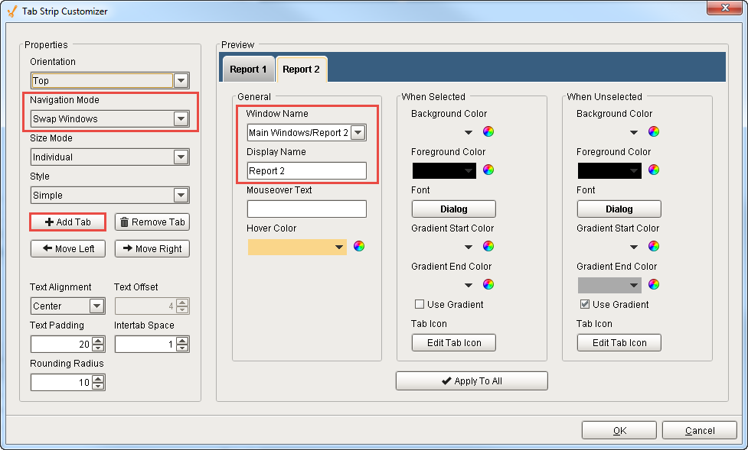748x450 pixels.
Task: Increase the Text Padding spinner value
Action: 97,341
